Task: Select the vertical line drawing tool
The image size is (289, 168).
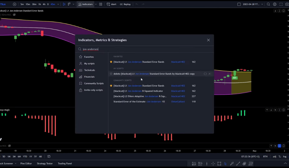Action: coord(207,163)
